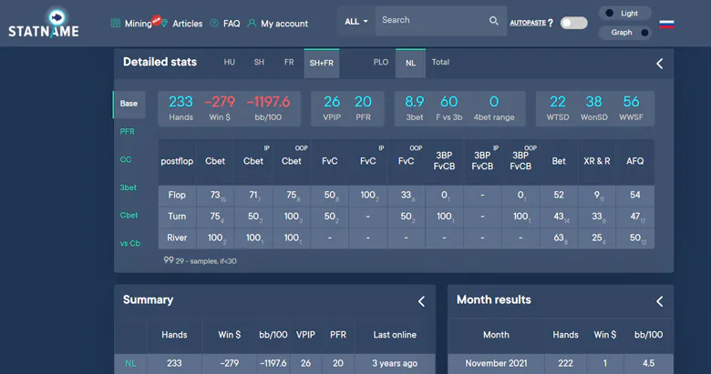Click the Search input field

pyautogui.click(x=433, y=20)
